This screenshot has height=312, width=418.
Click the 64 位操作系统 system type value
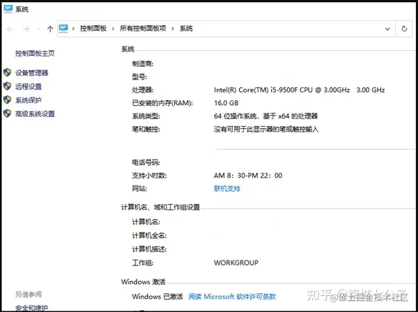[x=266, y=116]
